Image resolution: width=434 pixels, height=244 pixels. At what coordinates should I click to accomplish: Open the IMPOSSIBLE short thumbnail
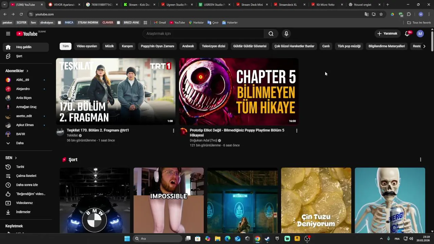point(169,200)
